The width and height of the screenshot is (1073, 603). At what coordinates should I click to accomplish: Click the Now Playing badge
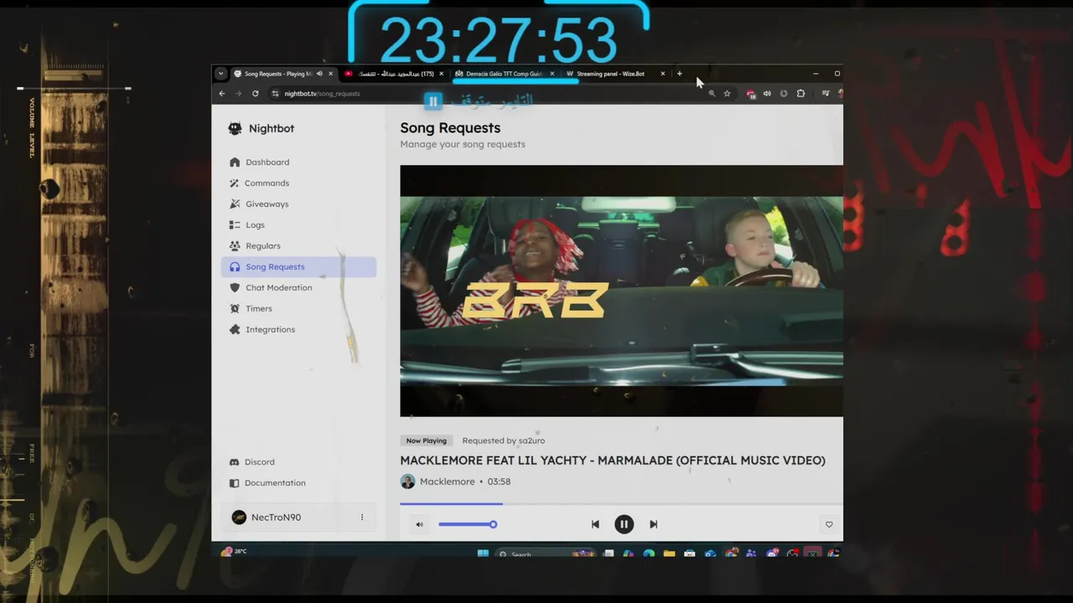pos(426,441)
